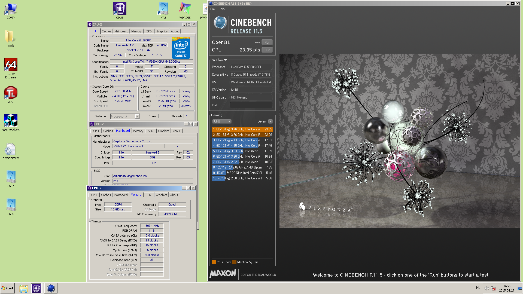Open Graphics tab in Mainboard CPU-Z window

pos(163,131)
